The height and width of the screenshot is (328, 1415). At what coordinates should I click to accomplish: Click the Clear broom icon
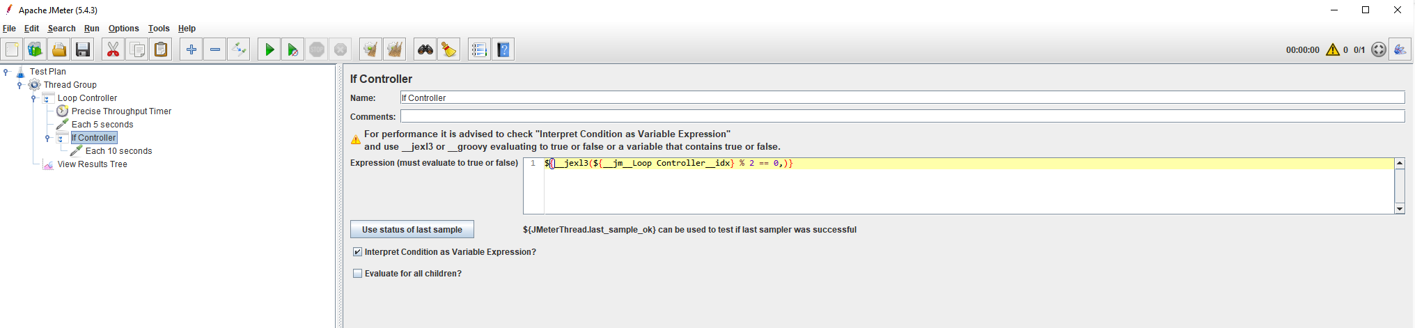click(x=370, y=49)
